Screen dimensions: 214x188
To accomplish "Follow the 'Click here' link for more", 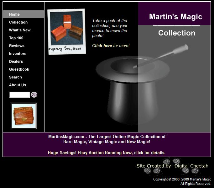I will coord(102,46).
